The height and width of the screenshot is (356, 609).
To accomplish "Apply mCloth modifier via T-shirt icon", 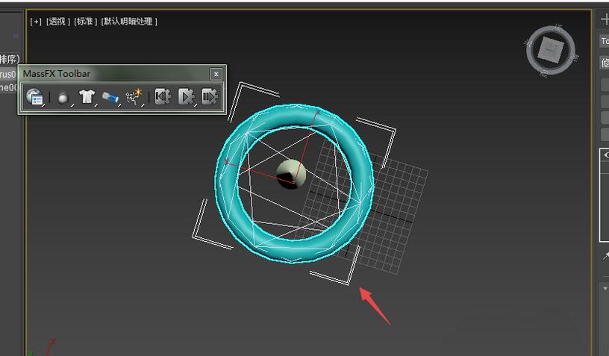I will (87, 96).
